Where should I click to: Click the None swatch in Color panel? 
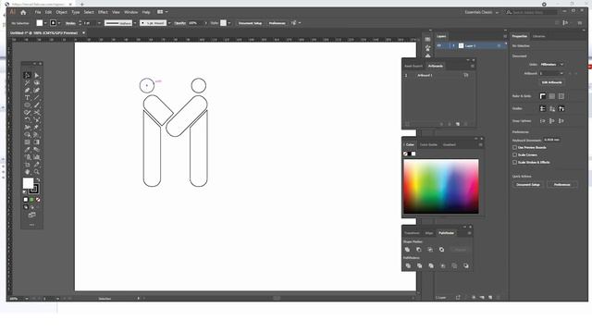pyautogui.click(x=405, y=154)
